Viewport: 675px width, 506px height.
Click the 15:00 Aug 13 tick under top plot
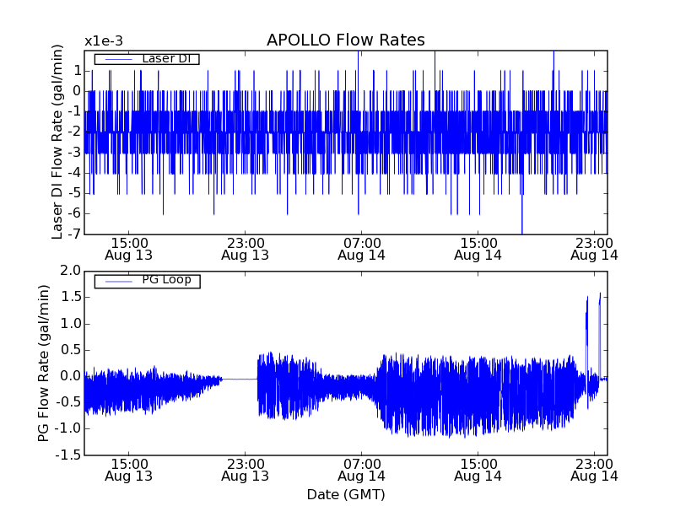(128, 248)
